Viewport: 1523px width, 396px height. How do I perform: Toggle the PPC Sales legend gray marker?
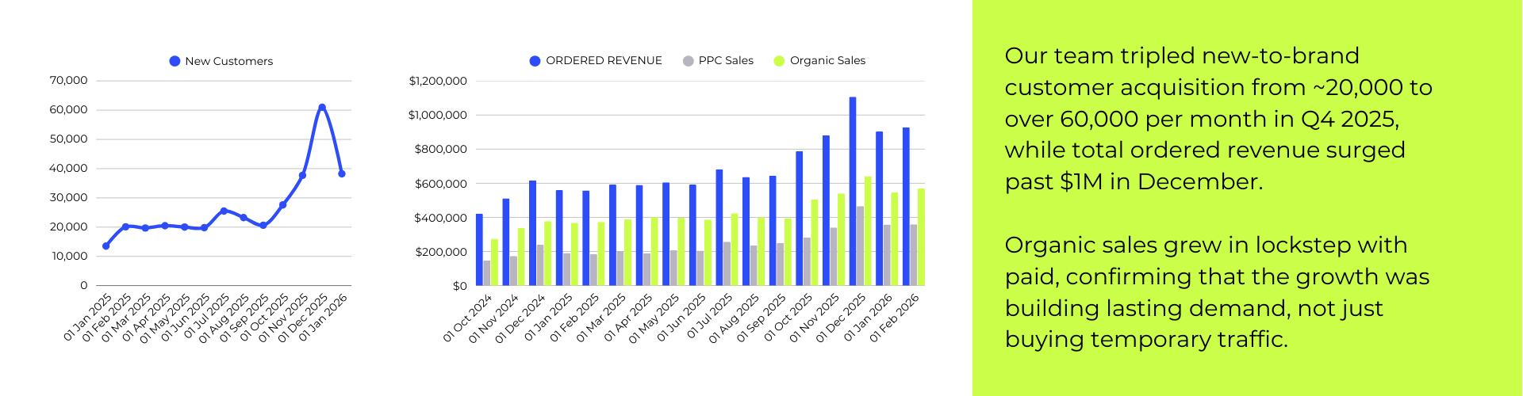pos(688,61)
